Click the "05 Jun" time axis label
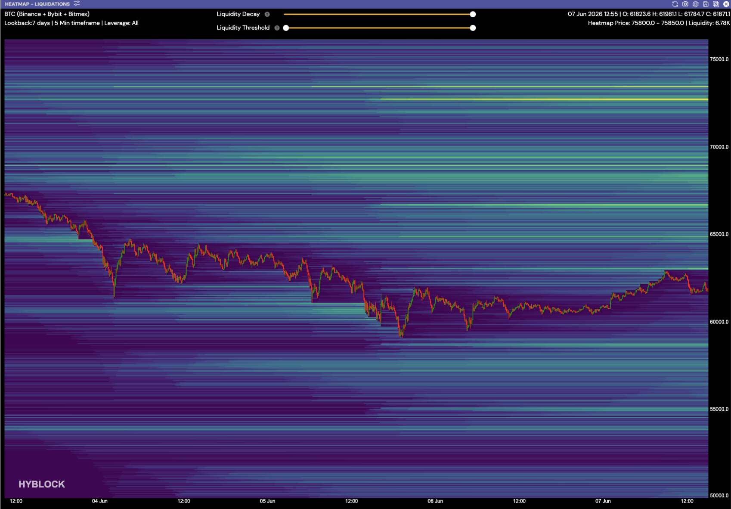This screenshot has width=731, height=509. click(x=267, y=501)
